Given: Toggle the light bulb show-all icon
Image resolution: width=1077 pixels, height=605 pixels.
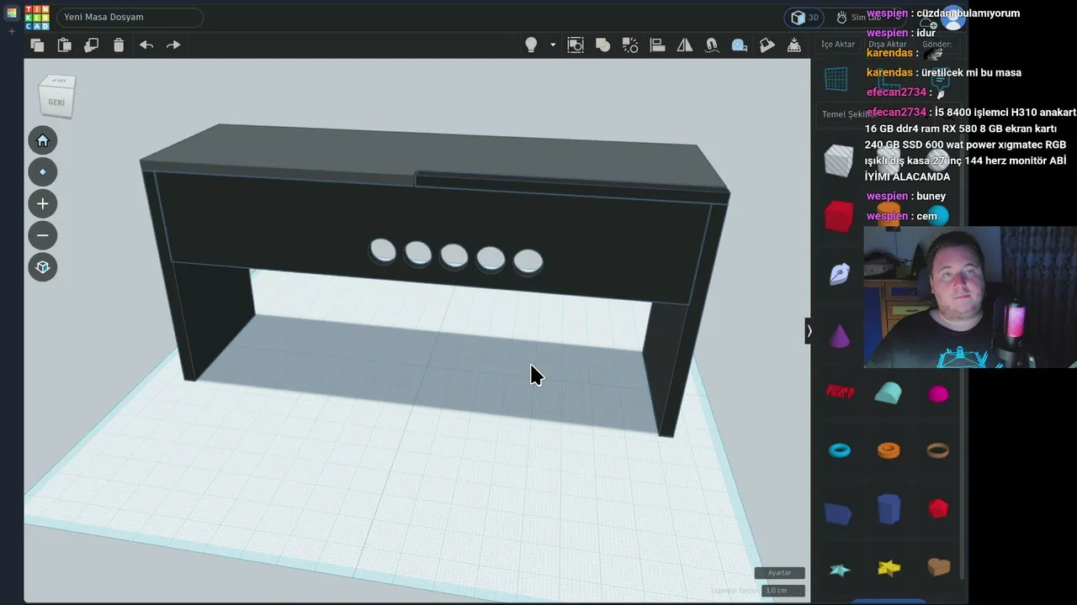Looking at the screenshot, I should click(531, 45).
